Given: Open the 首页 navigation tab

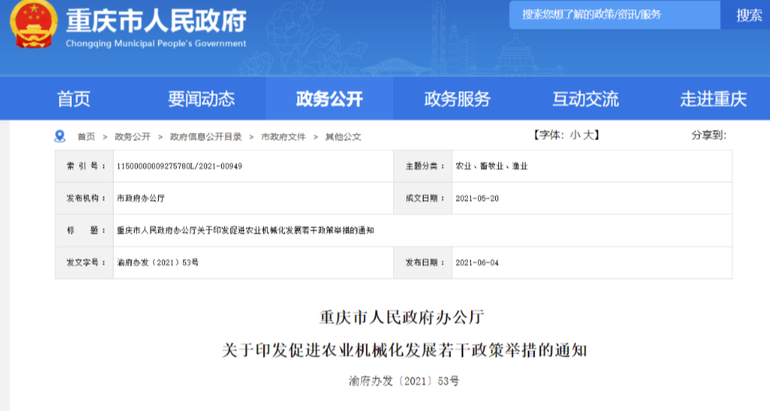Looking at the screenshot, I should pos(74,99).
